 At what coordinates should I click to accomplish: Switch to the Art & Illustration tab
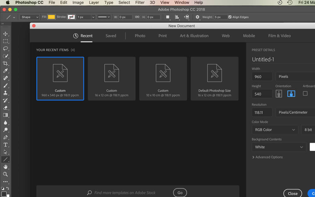pyautogui.click(x=194, y=36)
